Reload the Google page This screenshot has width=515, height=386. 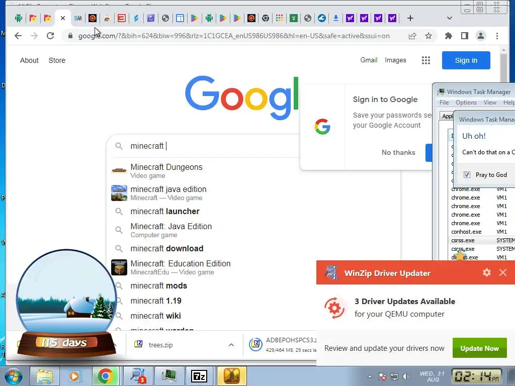pyautogui.click(x=50, y=36)
